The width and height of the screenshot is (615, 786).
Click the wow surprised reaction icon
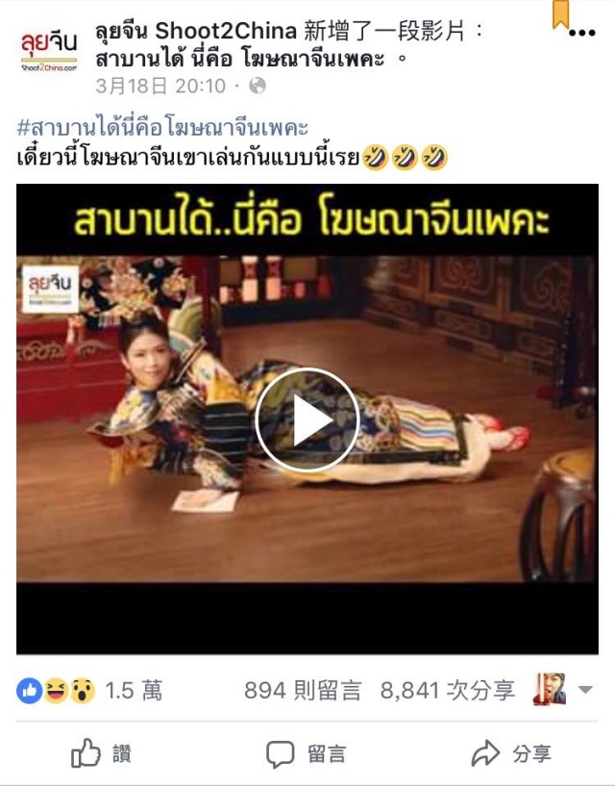[83, 691]
